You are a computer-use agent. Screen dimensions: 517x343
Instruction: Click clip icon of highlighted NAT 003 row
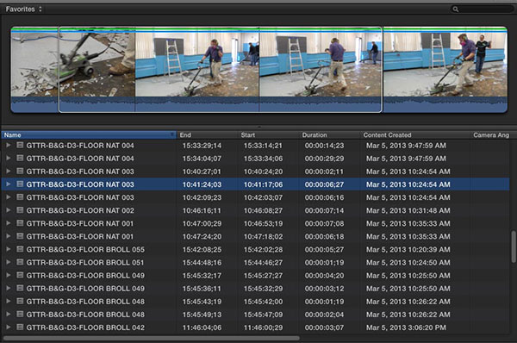click(x=20, y=184)
